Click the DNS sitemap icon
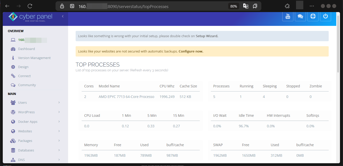This screenshot has width=343, height=166. (13, 160)
